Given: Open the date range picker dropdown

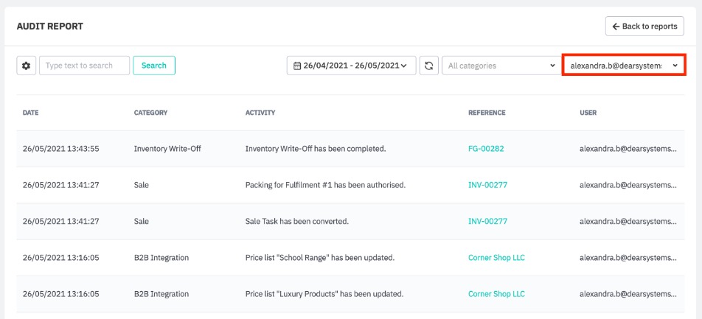Looking at the screenshot, I should [351, 66].
